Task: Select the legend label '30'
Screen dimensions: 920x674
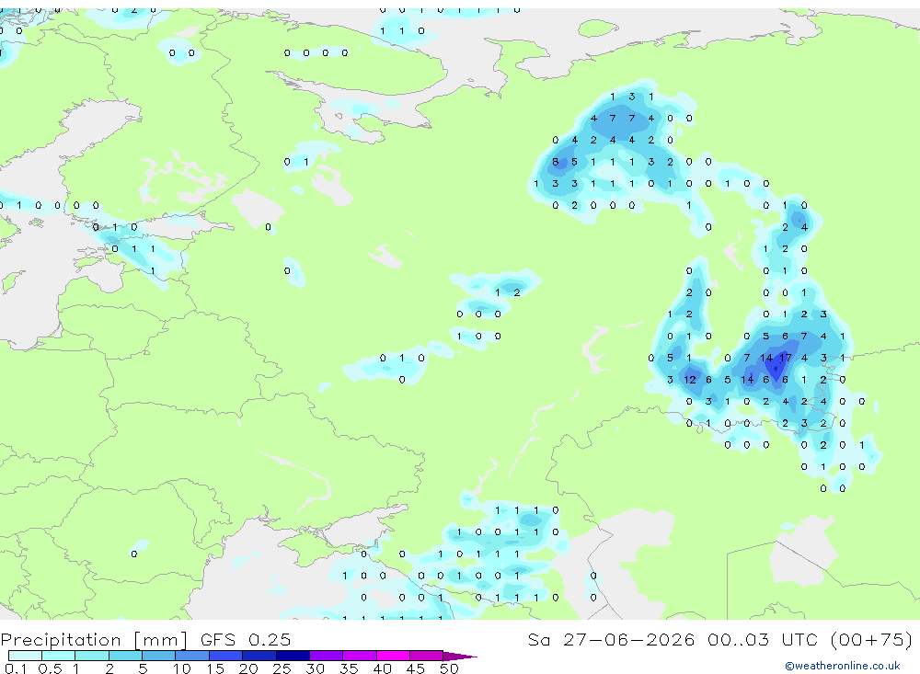Action: tap(315, 668)
